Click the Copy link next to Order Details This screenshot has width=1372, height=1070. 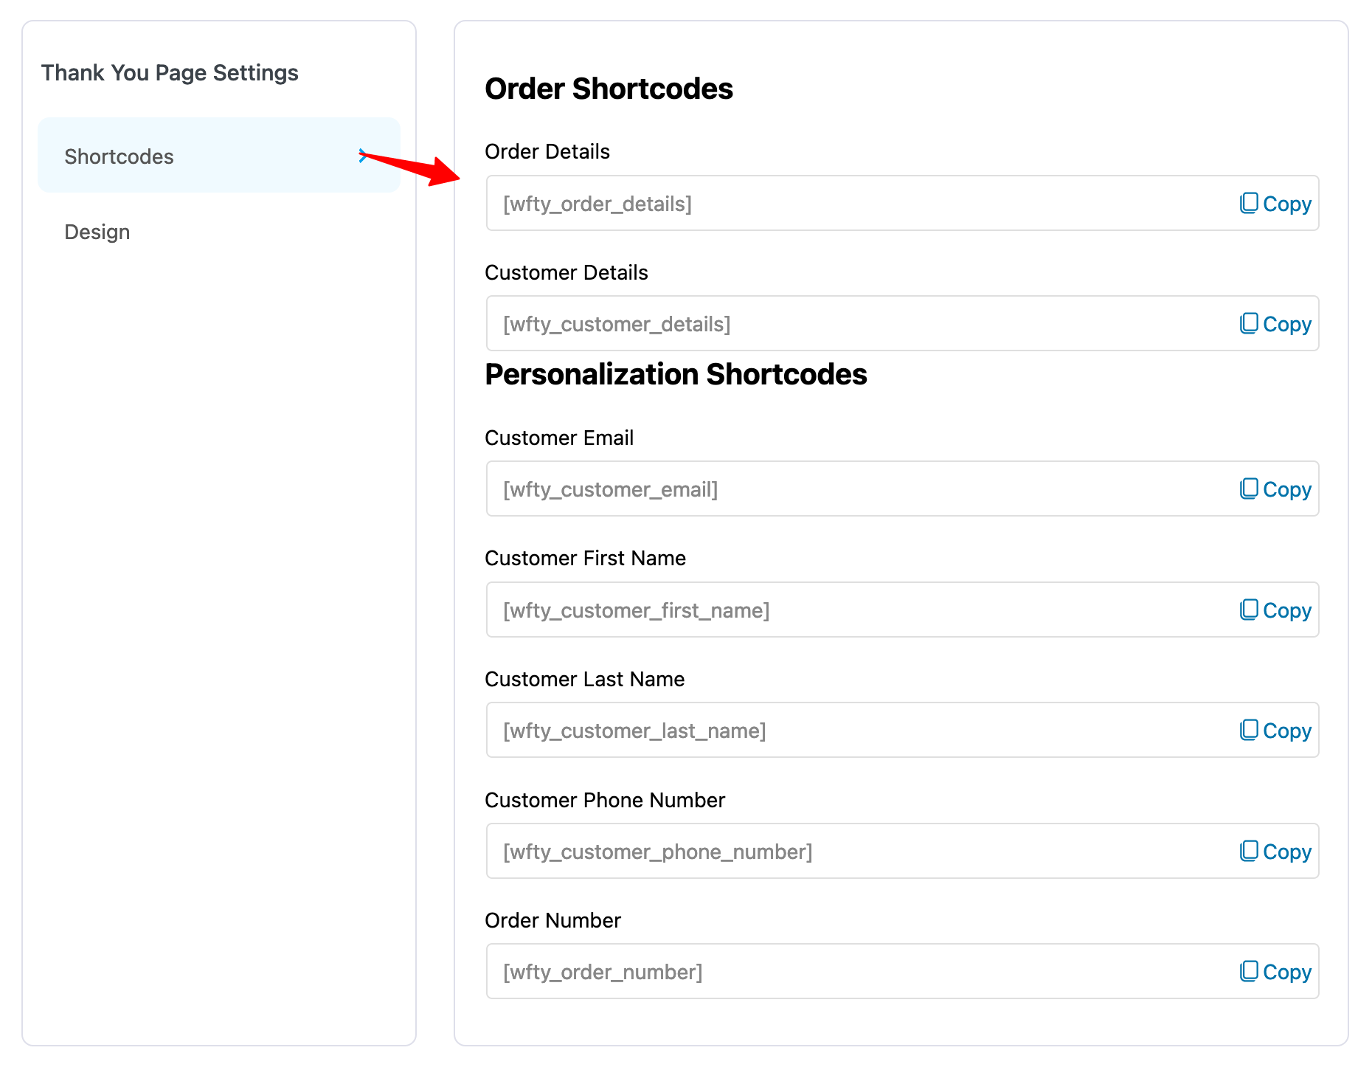pos(1287,203)
